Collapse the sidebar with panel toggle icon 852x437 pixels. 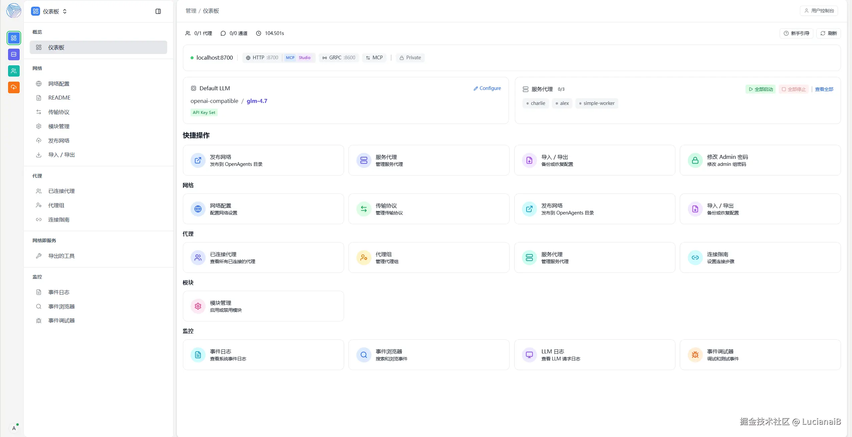click(x=158, y=11)
